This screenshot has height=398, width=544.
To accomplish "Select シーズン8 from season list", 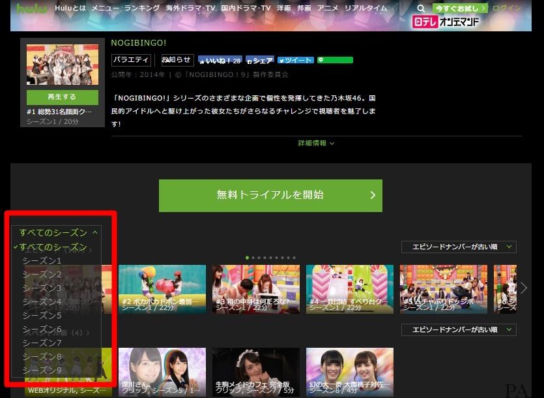I will (42, 357).
